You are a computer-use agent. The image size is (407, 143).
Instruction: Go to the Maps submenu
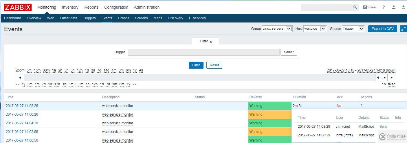tap(158, 18)
